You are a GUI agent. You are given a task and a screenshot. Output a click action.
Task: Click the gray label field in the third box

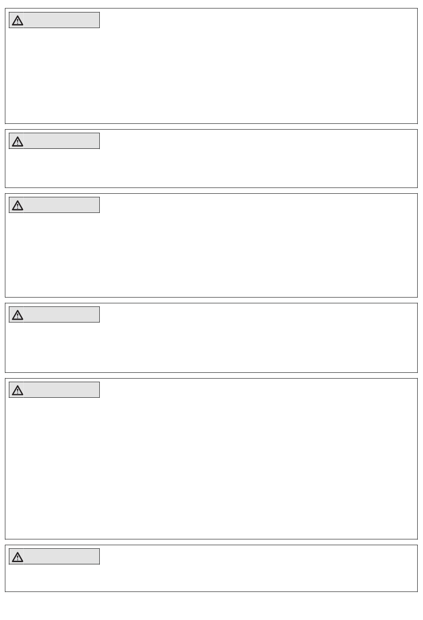(61, 205)
